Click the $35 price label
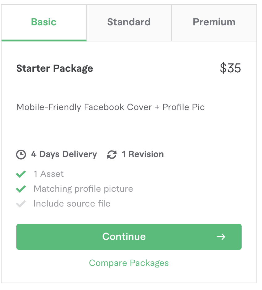 point(230,68)
